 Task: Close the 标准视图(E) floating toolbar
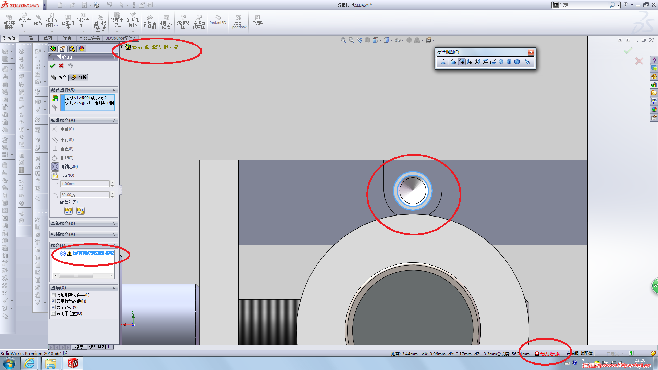[x=531, y=52]
